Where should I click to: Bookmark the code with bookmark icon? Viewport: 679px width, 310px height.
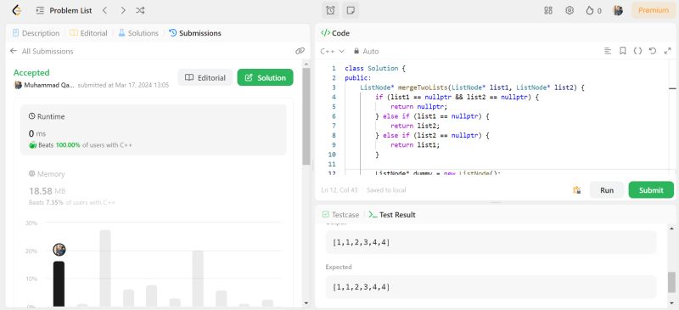623,51
